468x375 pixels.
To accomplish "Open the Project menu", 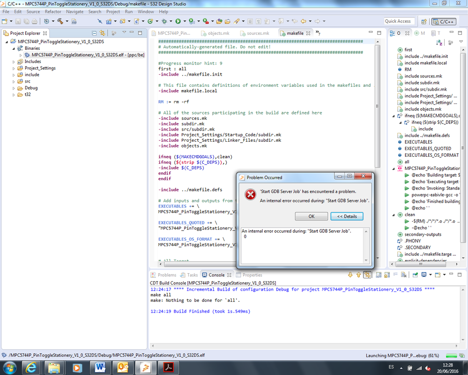I will (x=113, y=12).
